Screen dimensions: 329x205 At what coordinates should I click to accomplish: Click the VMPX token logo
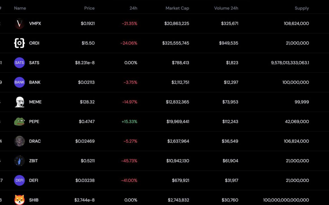19,23
